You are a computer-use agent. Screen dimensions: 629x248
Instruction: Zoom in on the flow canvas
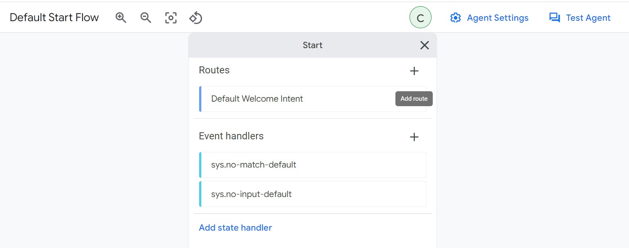[121, 18]
